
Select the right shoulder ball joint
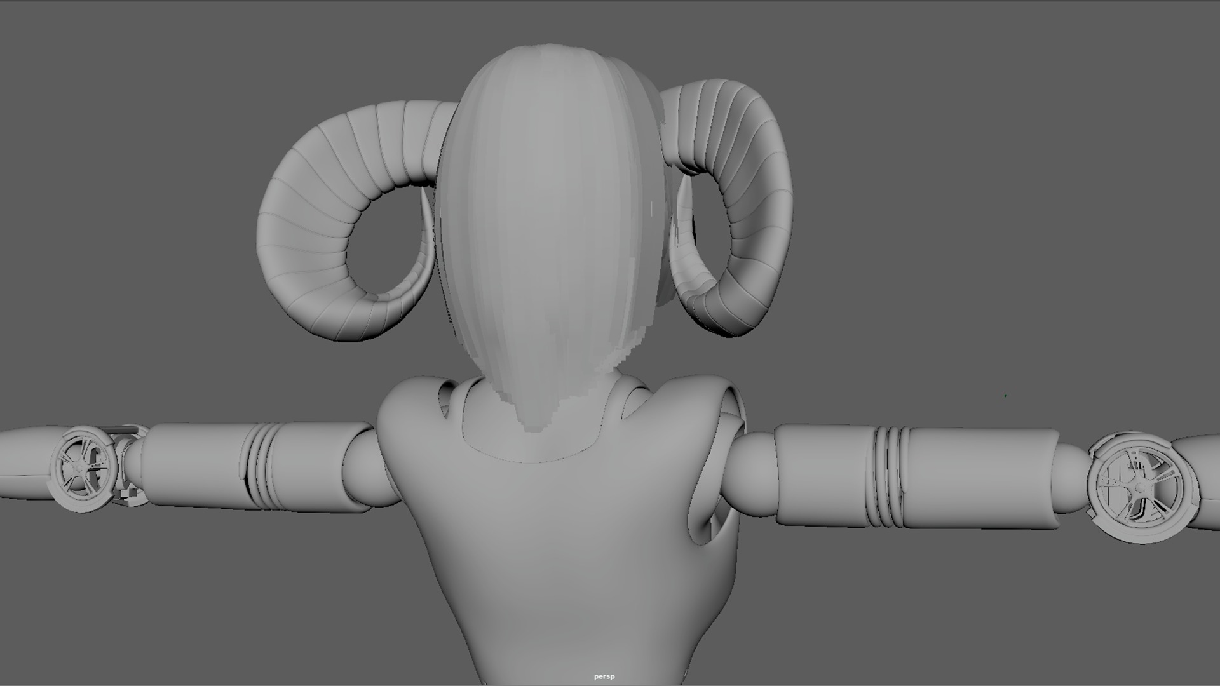[x=753, y=475]
